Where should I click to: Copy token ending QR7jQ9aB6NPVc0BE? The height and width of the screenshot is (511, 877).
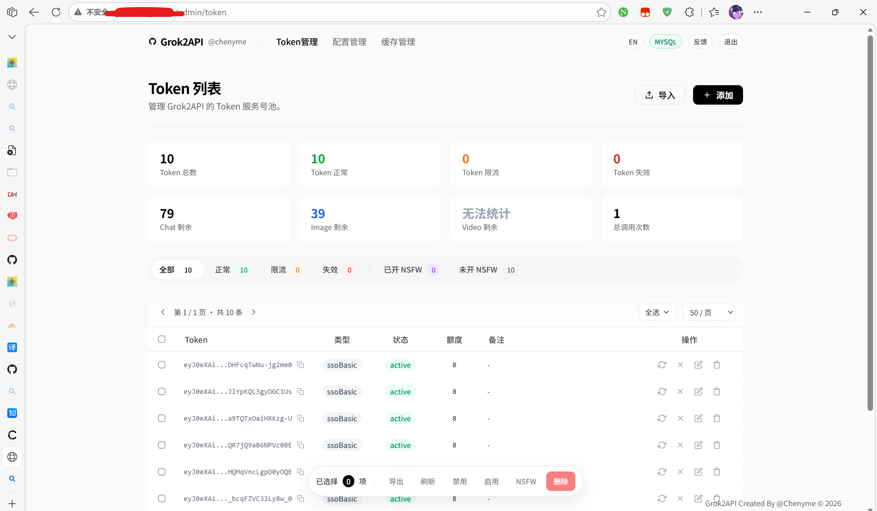click(301, 445)
